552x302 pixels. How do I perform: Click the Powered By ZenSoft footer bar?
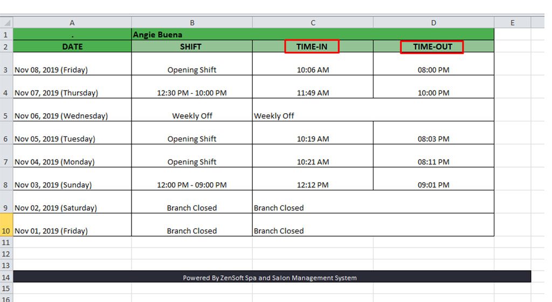coord(272,277)
